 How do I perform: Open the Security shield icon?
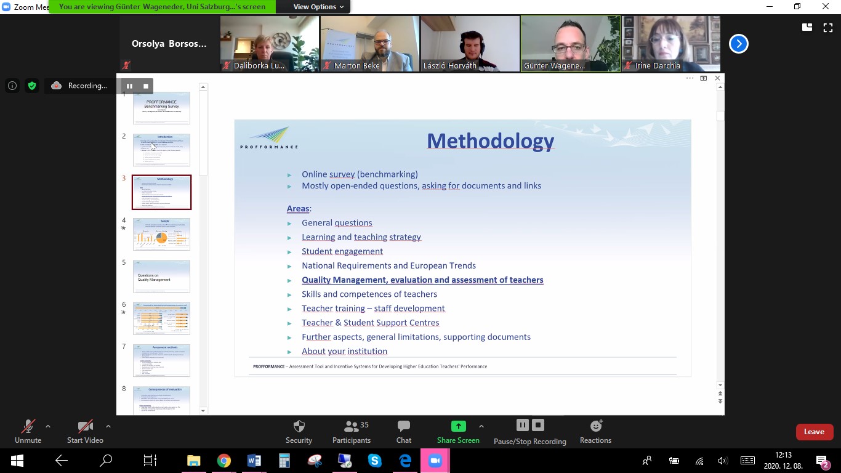click(x=299, y=426)
